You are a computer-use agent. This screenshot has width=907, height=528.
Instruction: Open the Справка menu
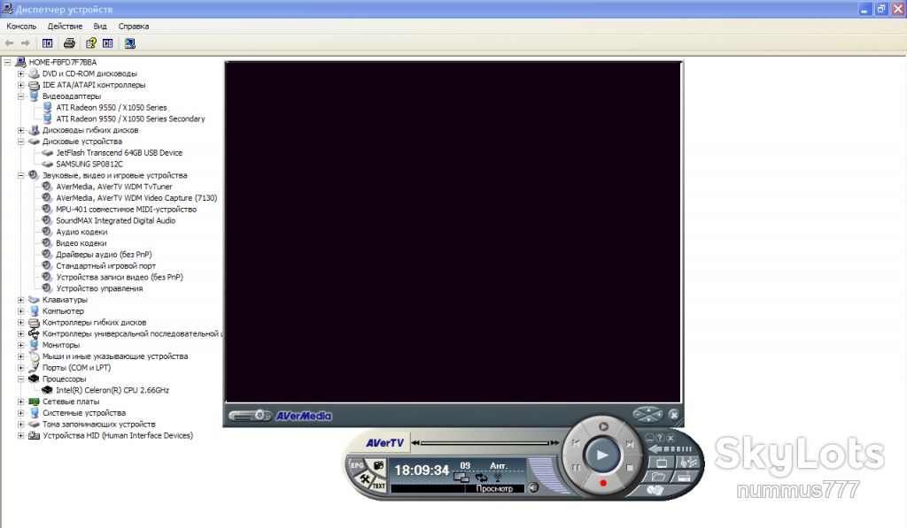click(x=134, y=27)
